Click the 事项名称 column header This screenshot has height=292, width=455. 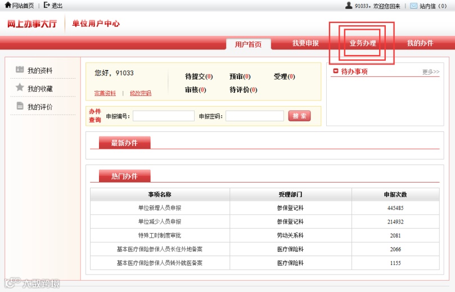click(160, 194)
